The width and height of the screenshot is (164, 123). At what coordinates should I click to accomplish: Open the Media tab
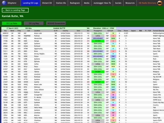pos(87,3)
